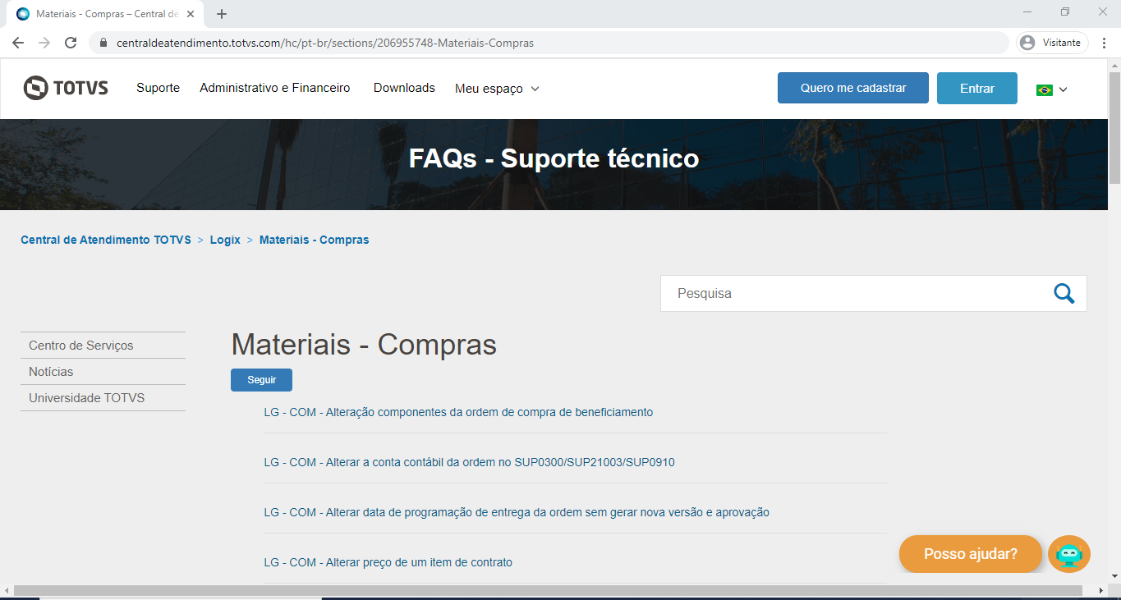This screenshot has height=600, width=1121.
Task: Click the horizontal scrollbar right arrow
Action: point(1101,591)
